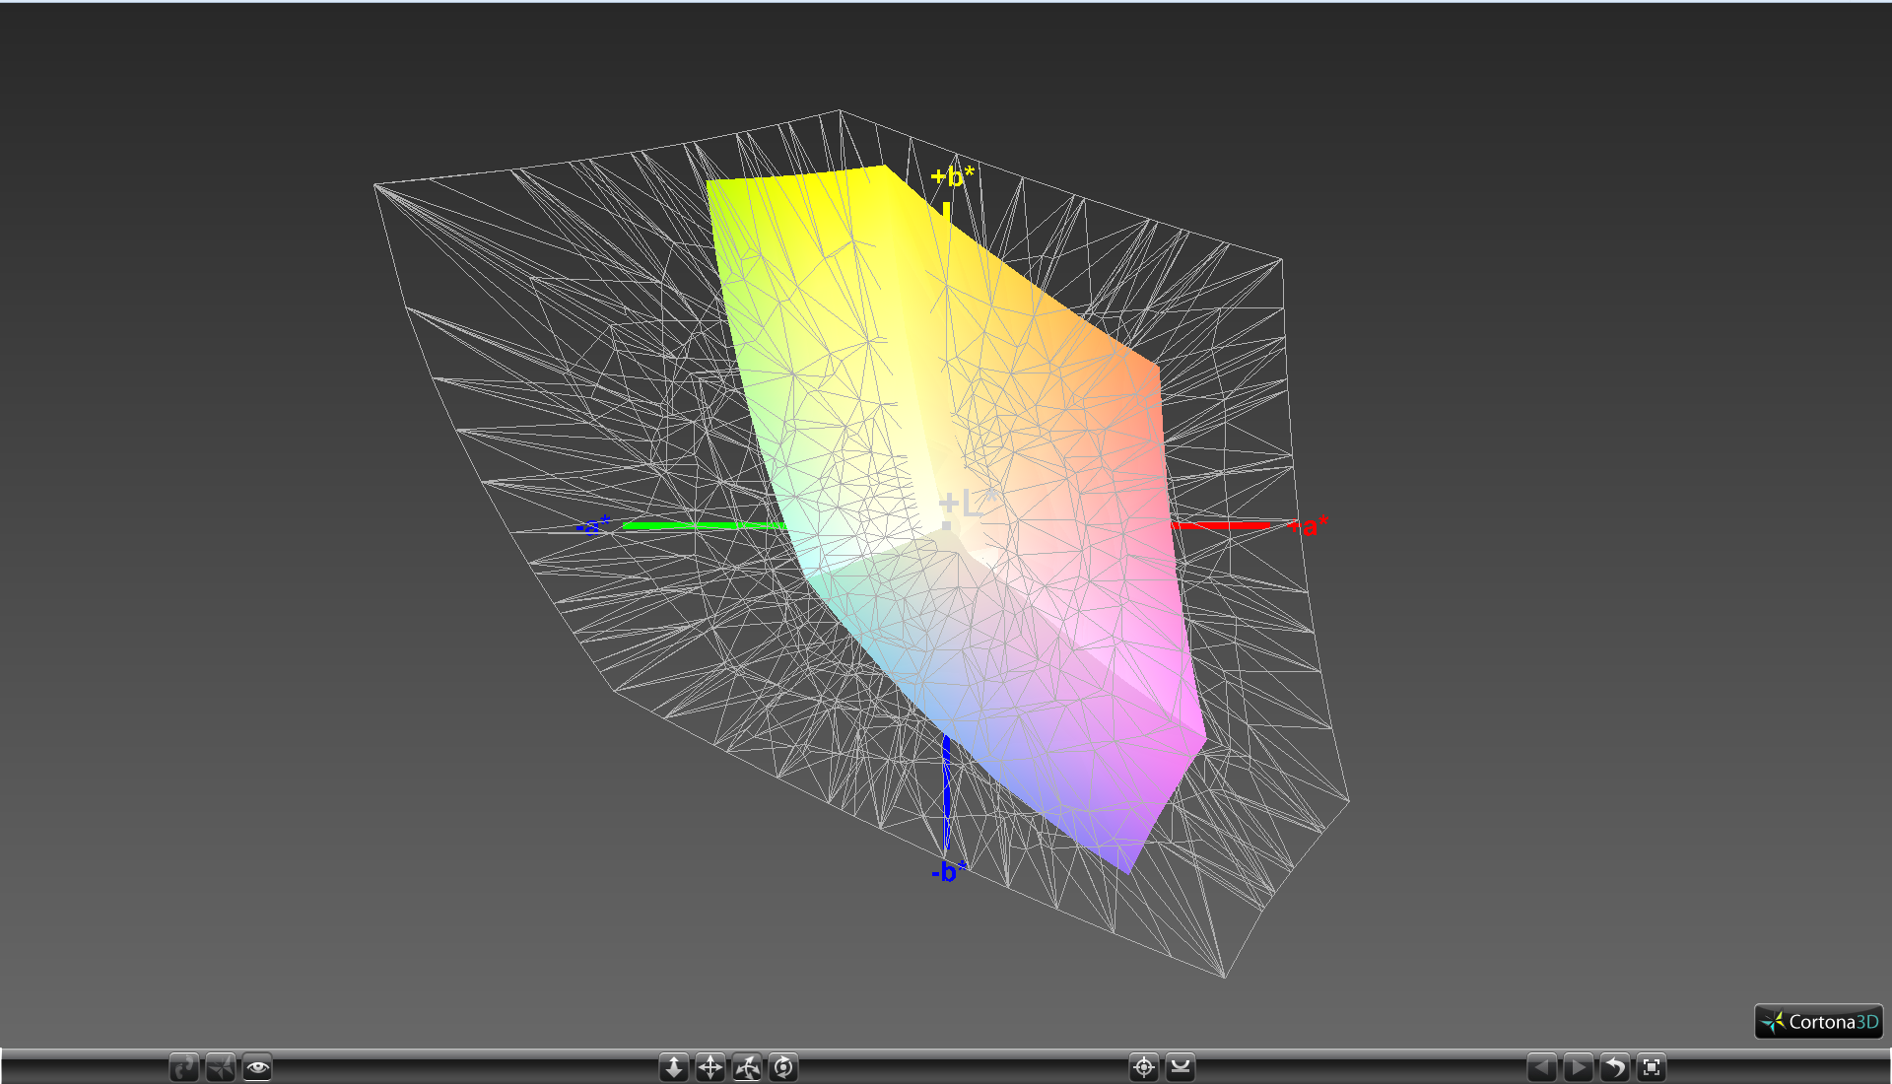Toggle the Turn curved-arrows tool
This screenshot has height=1084, width=1892.
[747, 1067]
